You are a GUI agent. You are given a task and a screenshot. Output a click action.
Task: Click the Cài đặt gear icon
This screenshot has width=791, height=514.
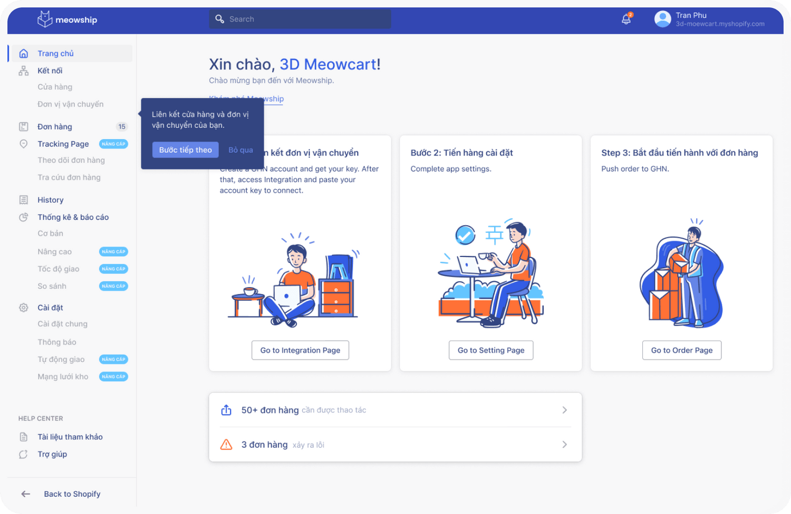pyautogui.click(x=24, y=308)
